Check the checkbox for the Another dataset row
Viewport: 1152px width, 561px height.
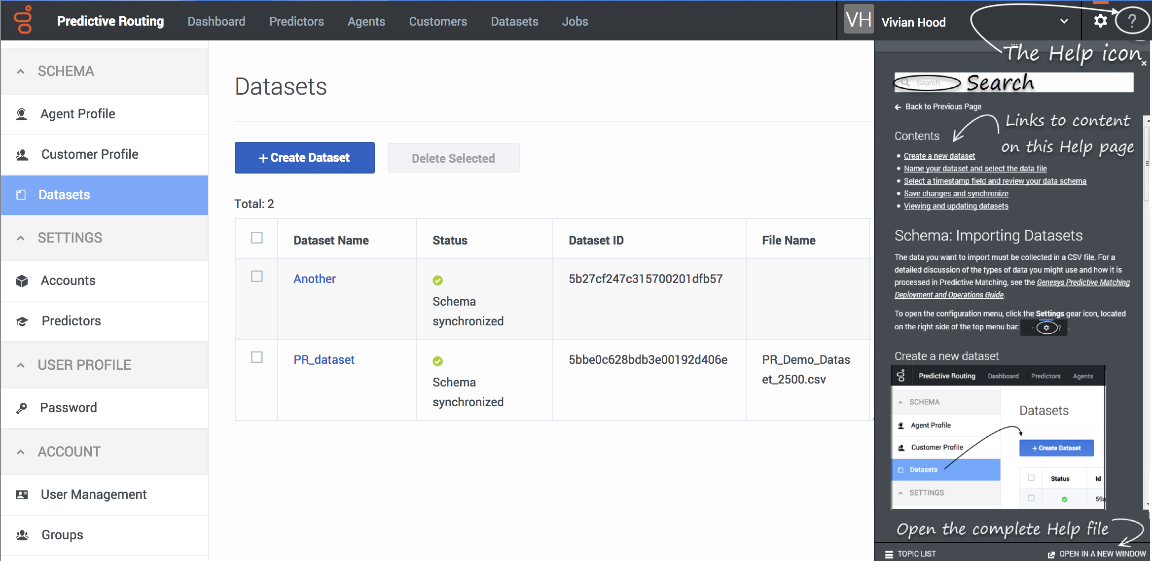tap(256, 277)
